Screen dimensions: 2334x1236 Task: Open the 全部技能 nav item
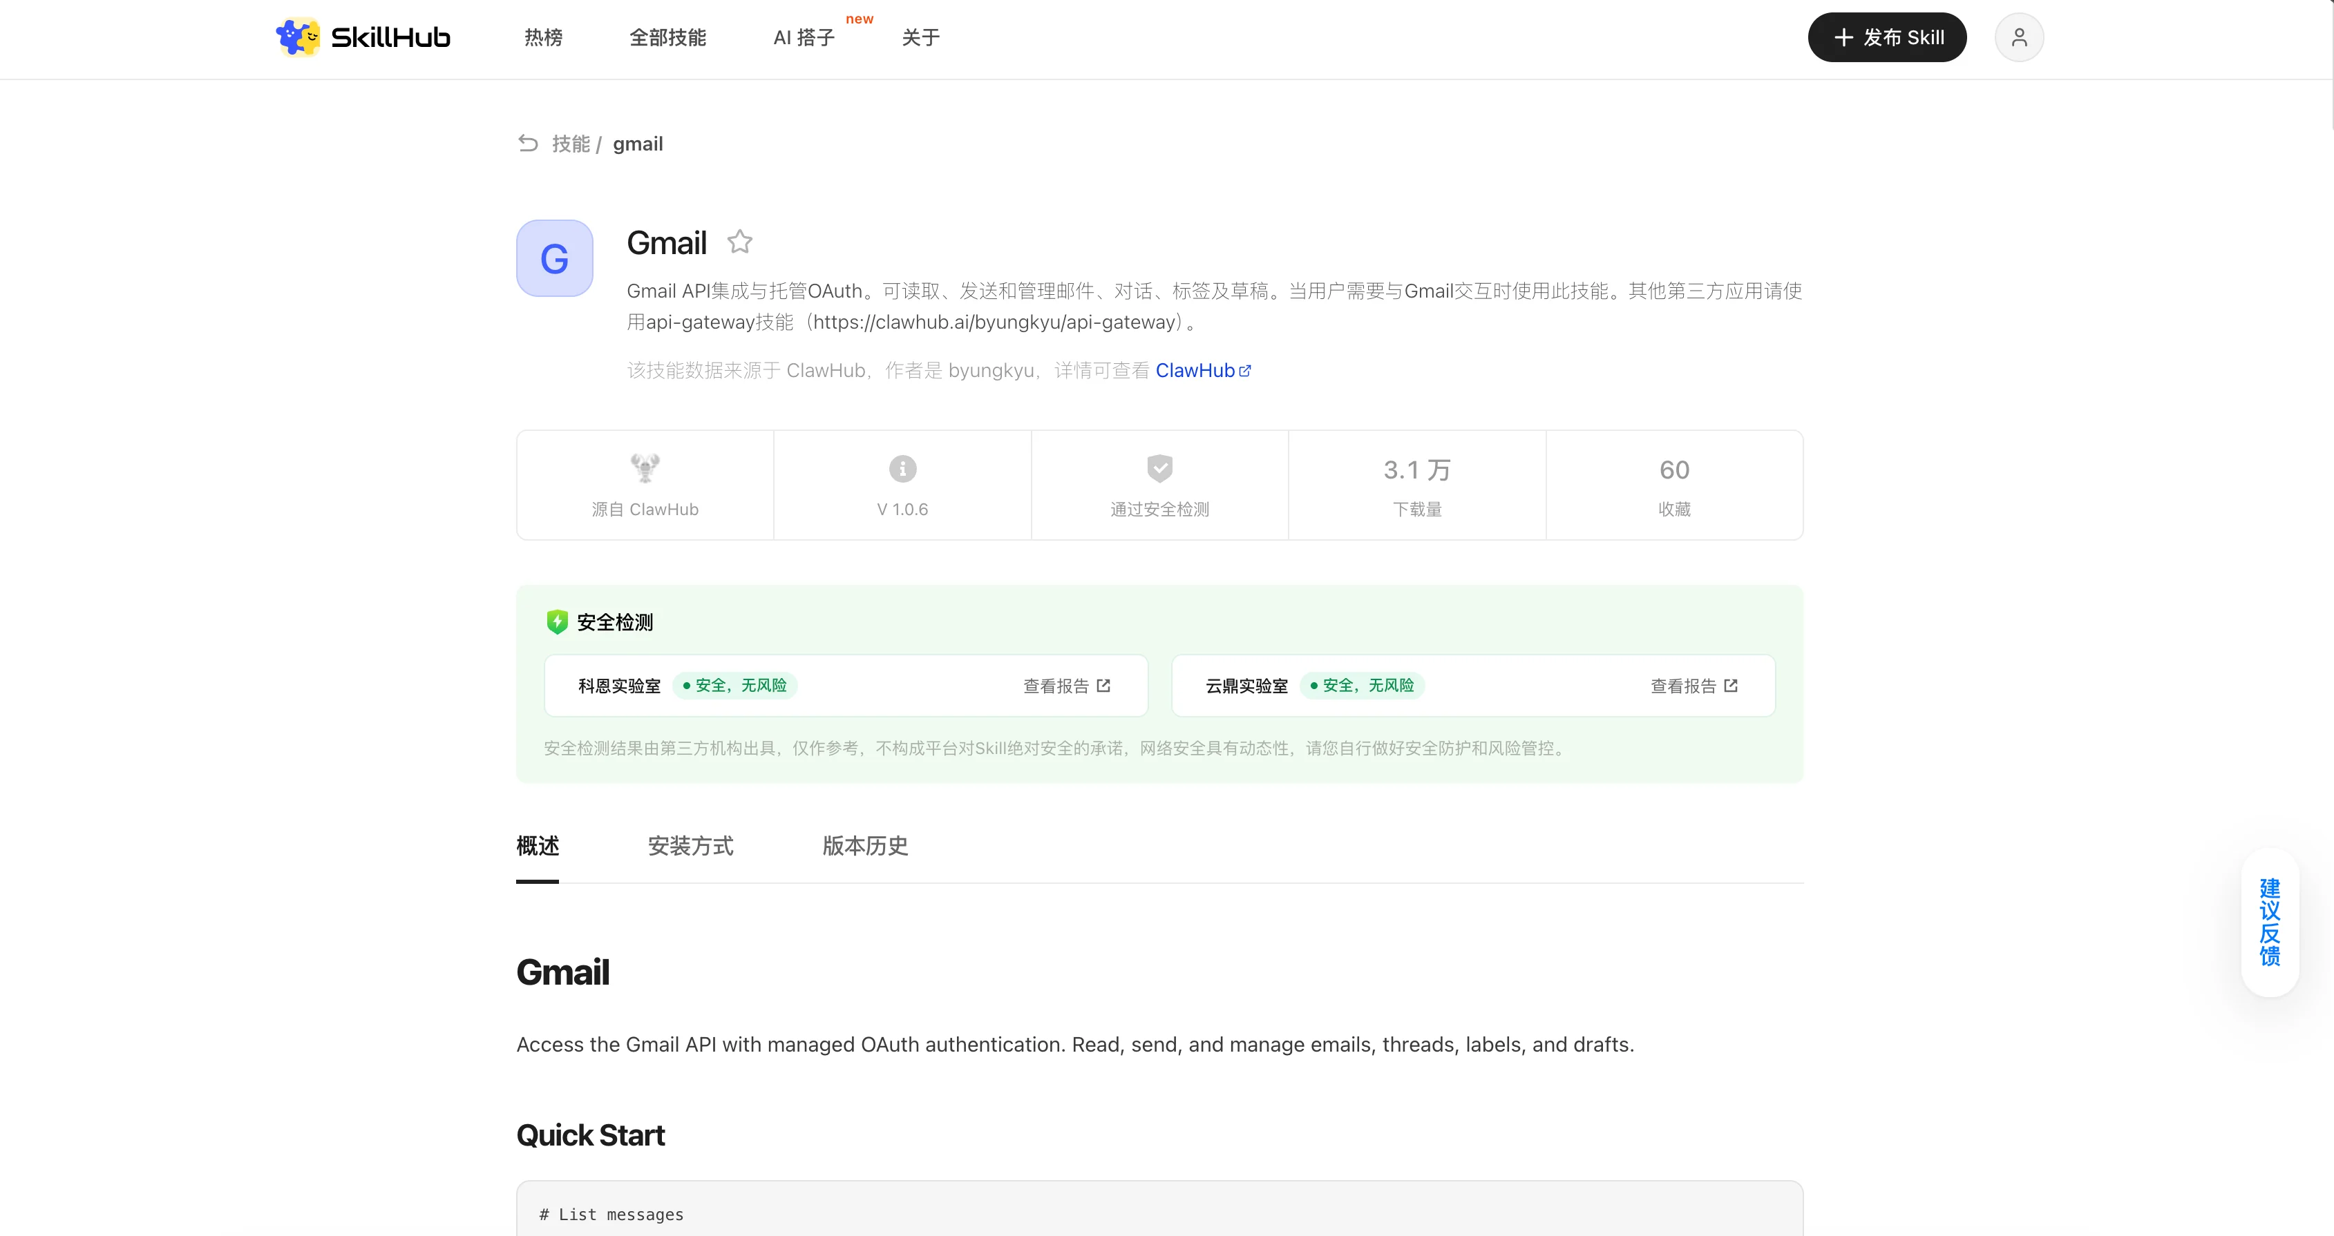[667, 38]
